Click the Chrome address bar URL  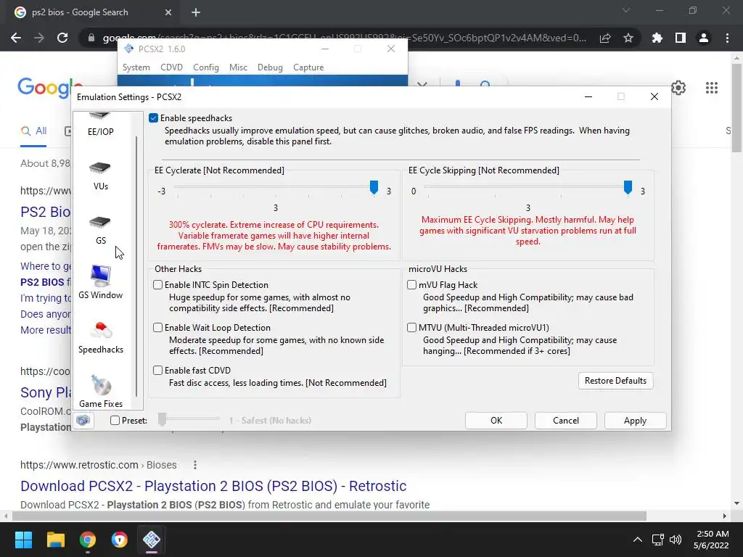click(345, 38)
